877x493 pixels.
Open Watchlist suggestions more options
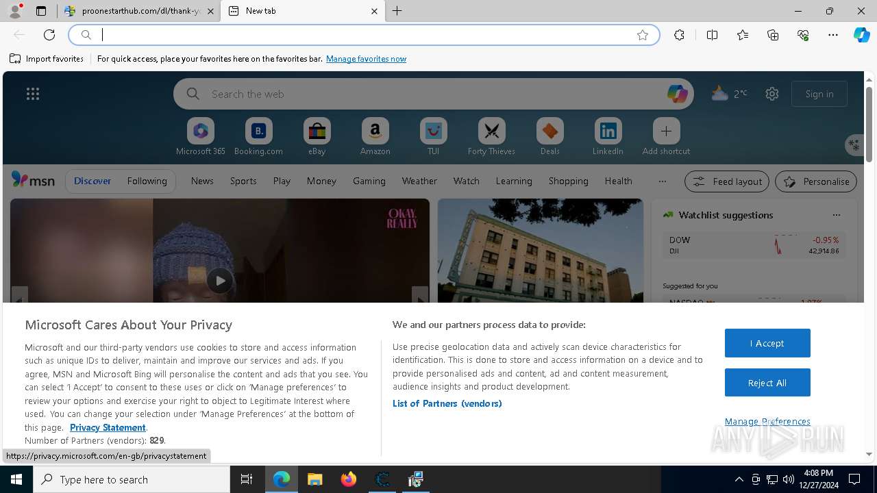tap(836, 215)
